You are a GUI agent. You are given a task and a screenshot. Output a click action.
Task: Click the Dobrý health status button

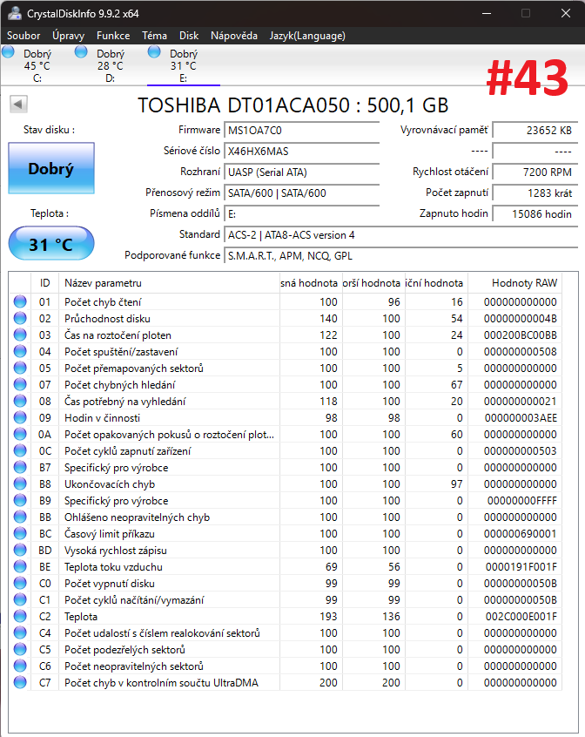tap(51, 168)
